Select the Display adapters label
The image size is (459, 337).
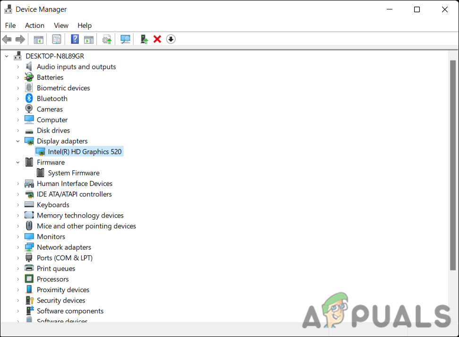click(x=62, y=141)
